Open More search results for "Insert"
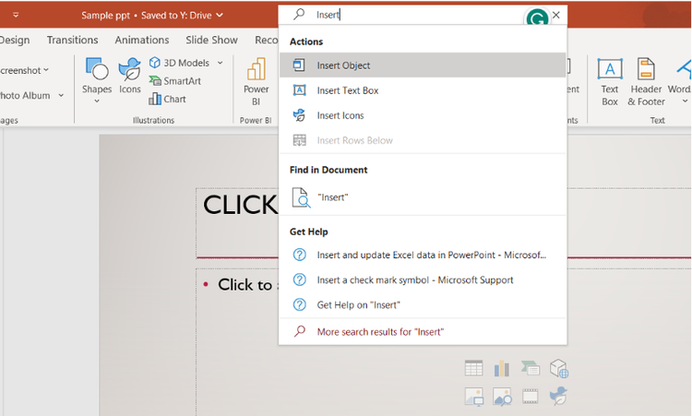Viewport: 692px width, 416px height. pyautogui.click(x=423, y=332)
